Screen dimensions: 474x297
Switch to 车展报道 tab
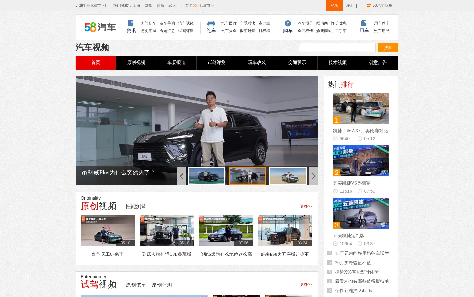[176, 63]
